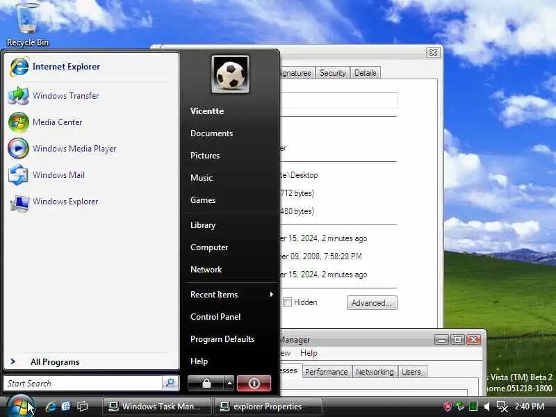Screen dimensions: 556x417
Task: Open Program Defaults from Start menu
Action: (222, 339)
